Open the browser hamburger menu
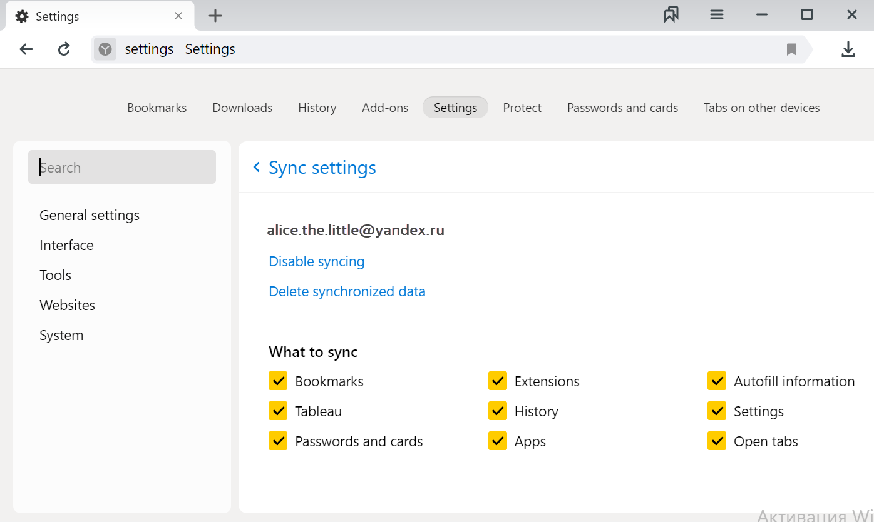874x522 pixels. (x=717, y=15)
